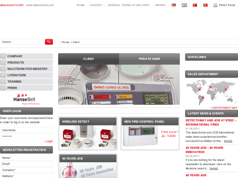The image size is (238, 178).
Task: Switch language with the German flag icon
Action: click(174, 5)
